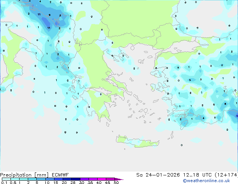The width and height of the screenshot is (238, 184).
Task: Pick the 35–40 mm violet legend swatch
Action: coord(93,179)
